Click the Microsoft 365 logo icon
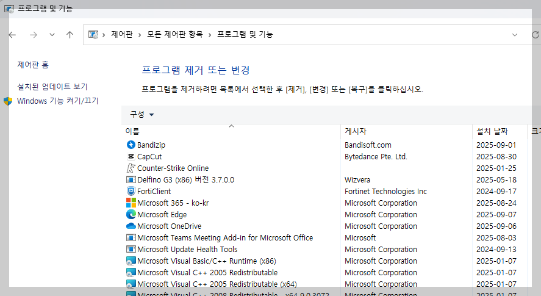541x296 pixels. tap(131, 203)
